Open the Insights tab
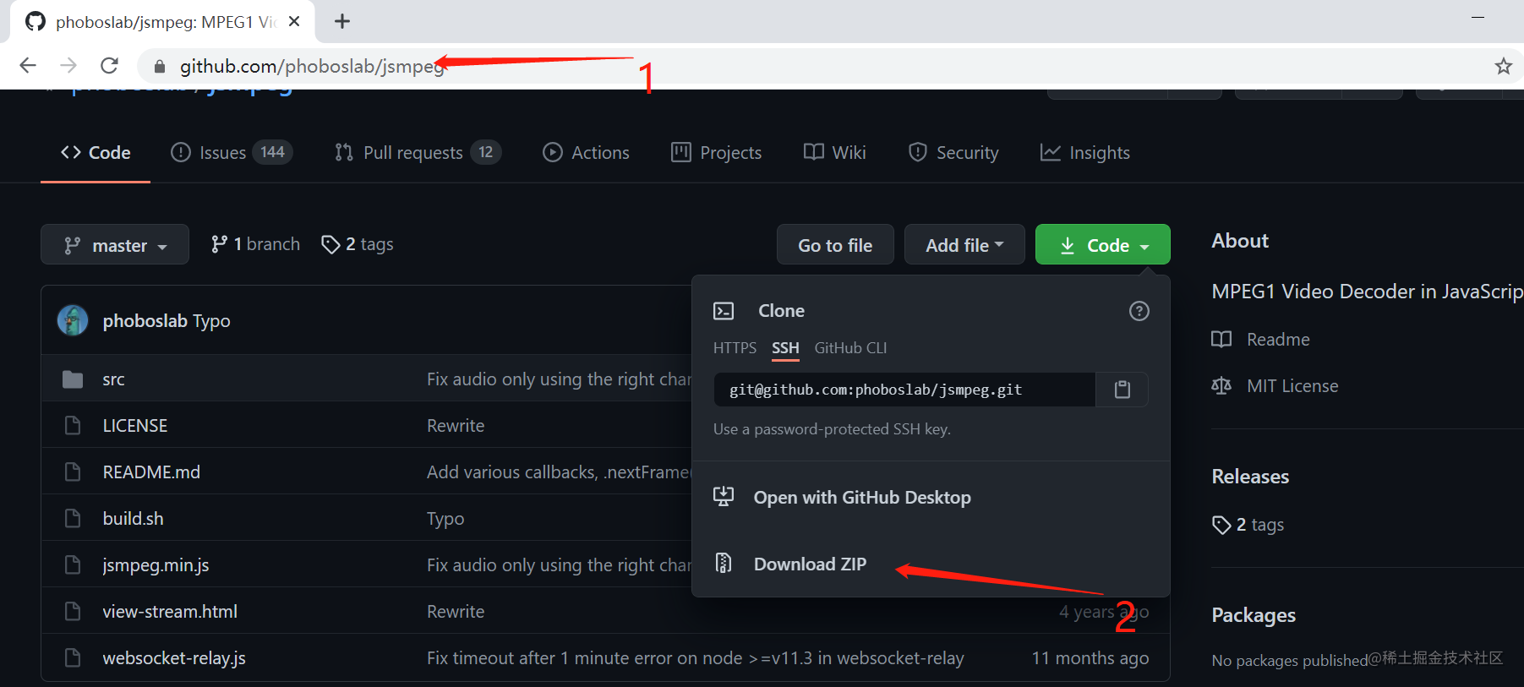 pyautogui.click(x=1084, y=153)
